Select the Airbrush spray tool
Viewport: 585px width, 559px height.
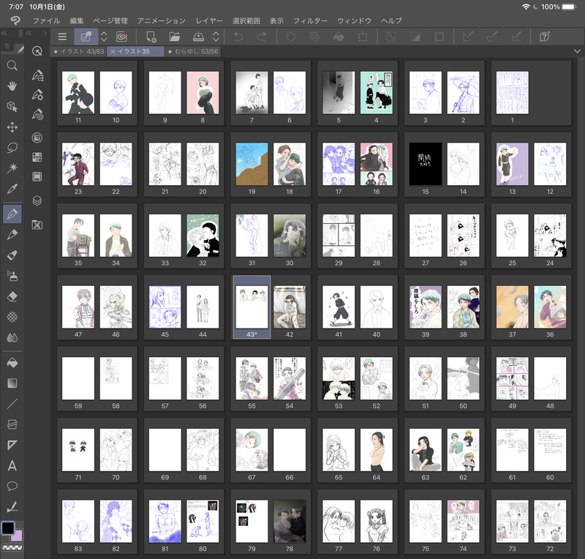pyautogui.click(x=12, y=277)
